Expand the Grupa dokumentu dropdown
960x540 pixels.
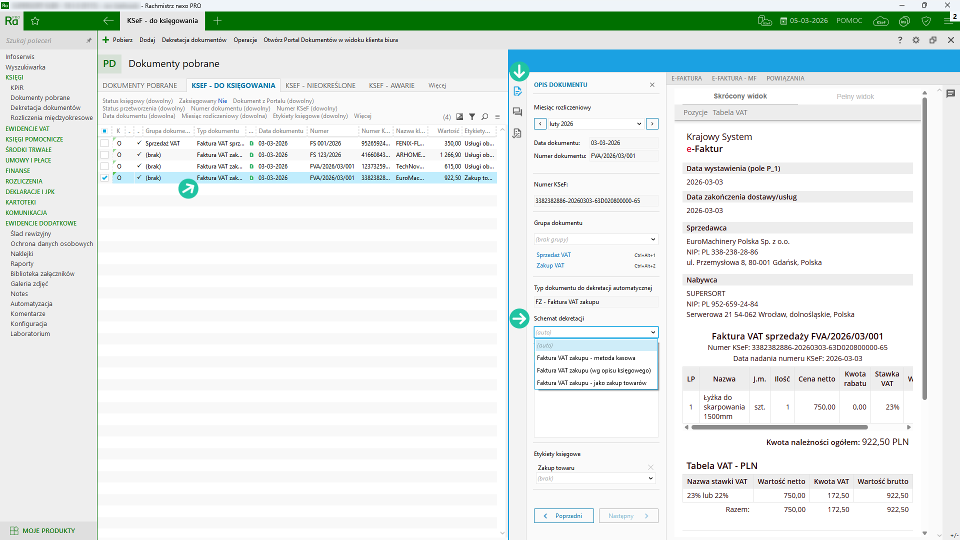pos(596,239)
